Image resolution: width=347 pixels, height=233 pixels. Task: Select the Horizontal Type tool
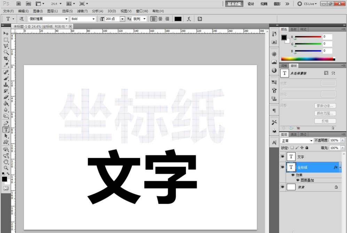[x=5, y=129]
